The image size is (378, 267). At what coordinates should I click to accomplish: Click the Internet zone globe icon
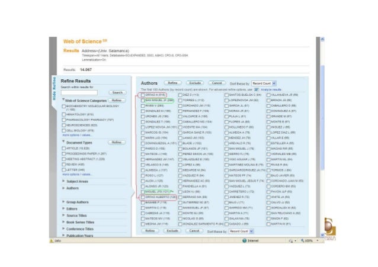tap(245, 240)
